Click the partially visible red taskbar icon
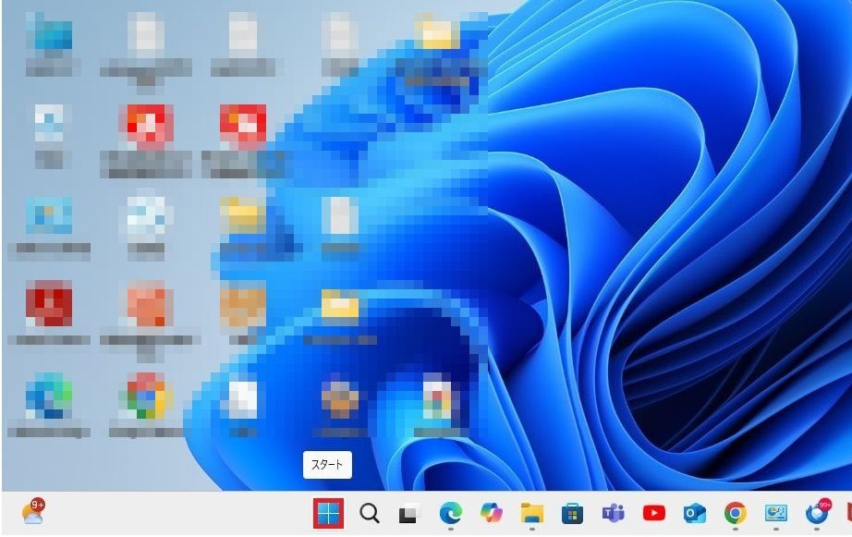Image resolution: width=852 pixels, height=537 pixels. 847,513
